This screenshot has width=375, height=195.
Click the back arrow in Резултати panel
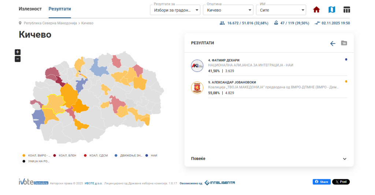point(333,43)
